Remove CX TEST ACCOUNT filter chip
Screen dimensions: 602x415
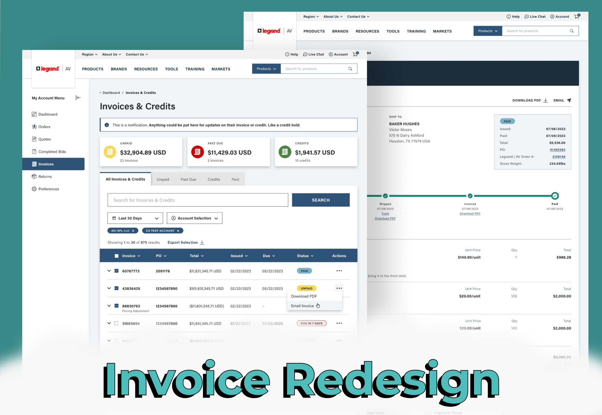(178, 231)
